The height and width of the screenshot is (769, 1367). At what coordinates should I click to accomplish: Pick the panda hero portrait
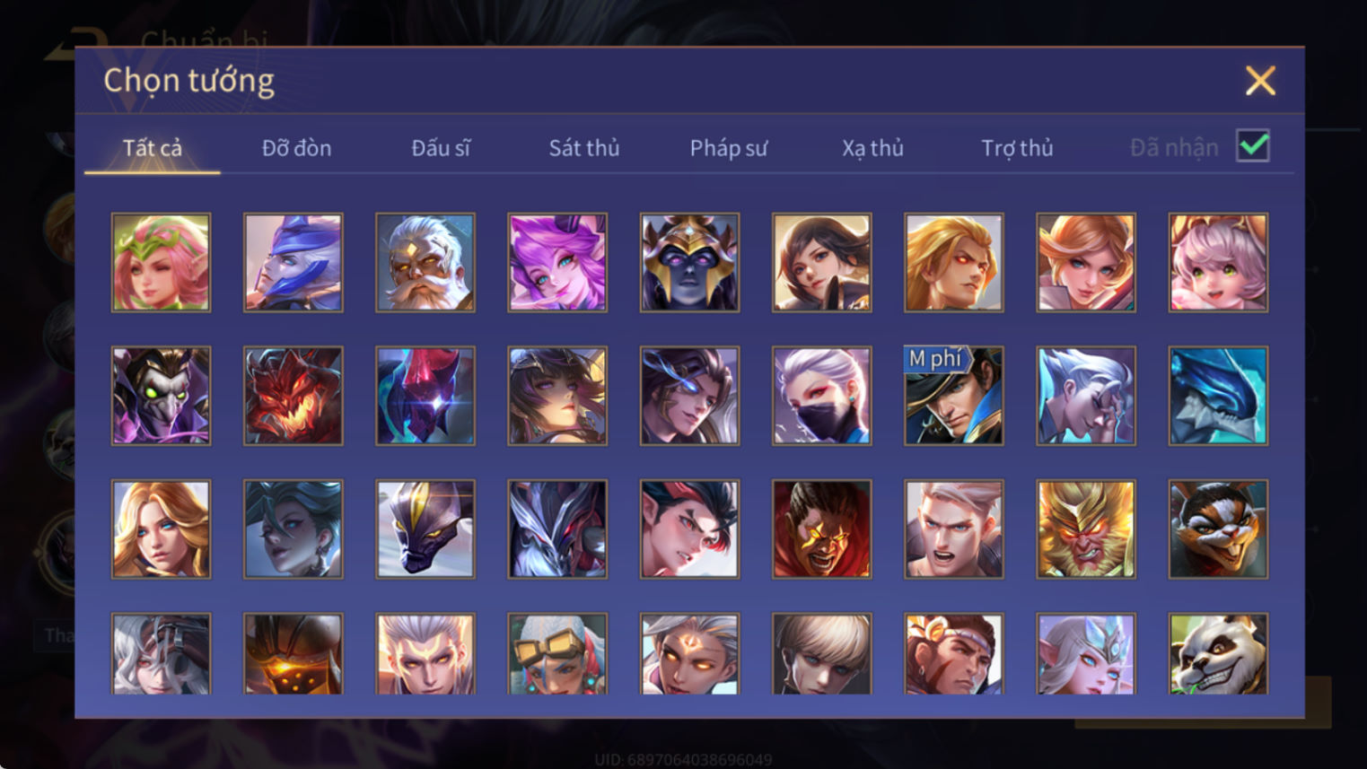[1218, 653]
